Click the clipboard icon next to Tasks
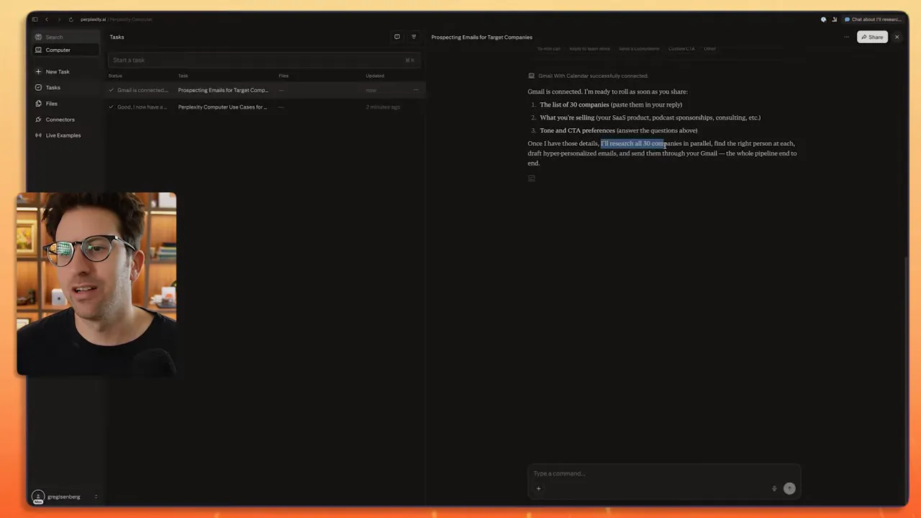 coord(39,88)
